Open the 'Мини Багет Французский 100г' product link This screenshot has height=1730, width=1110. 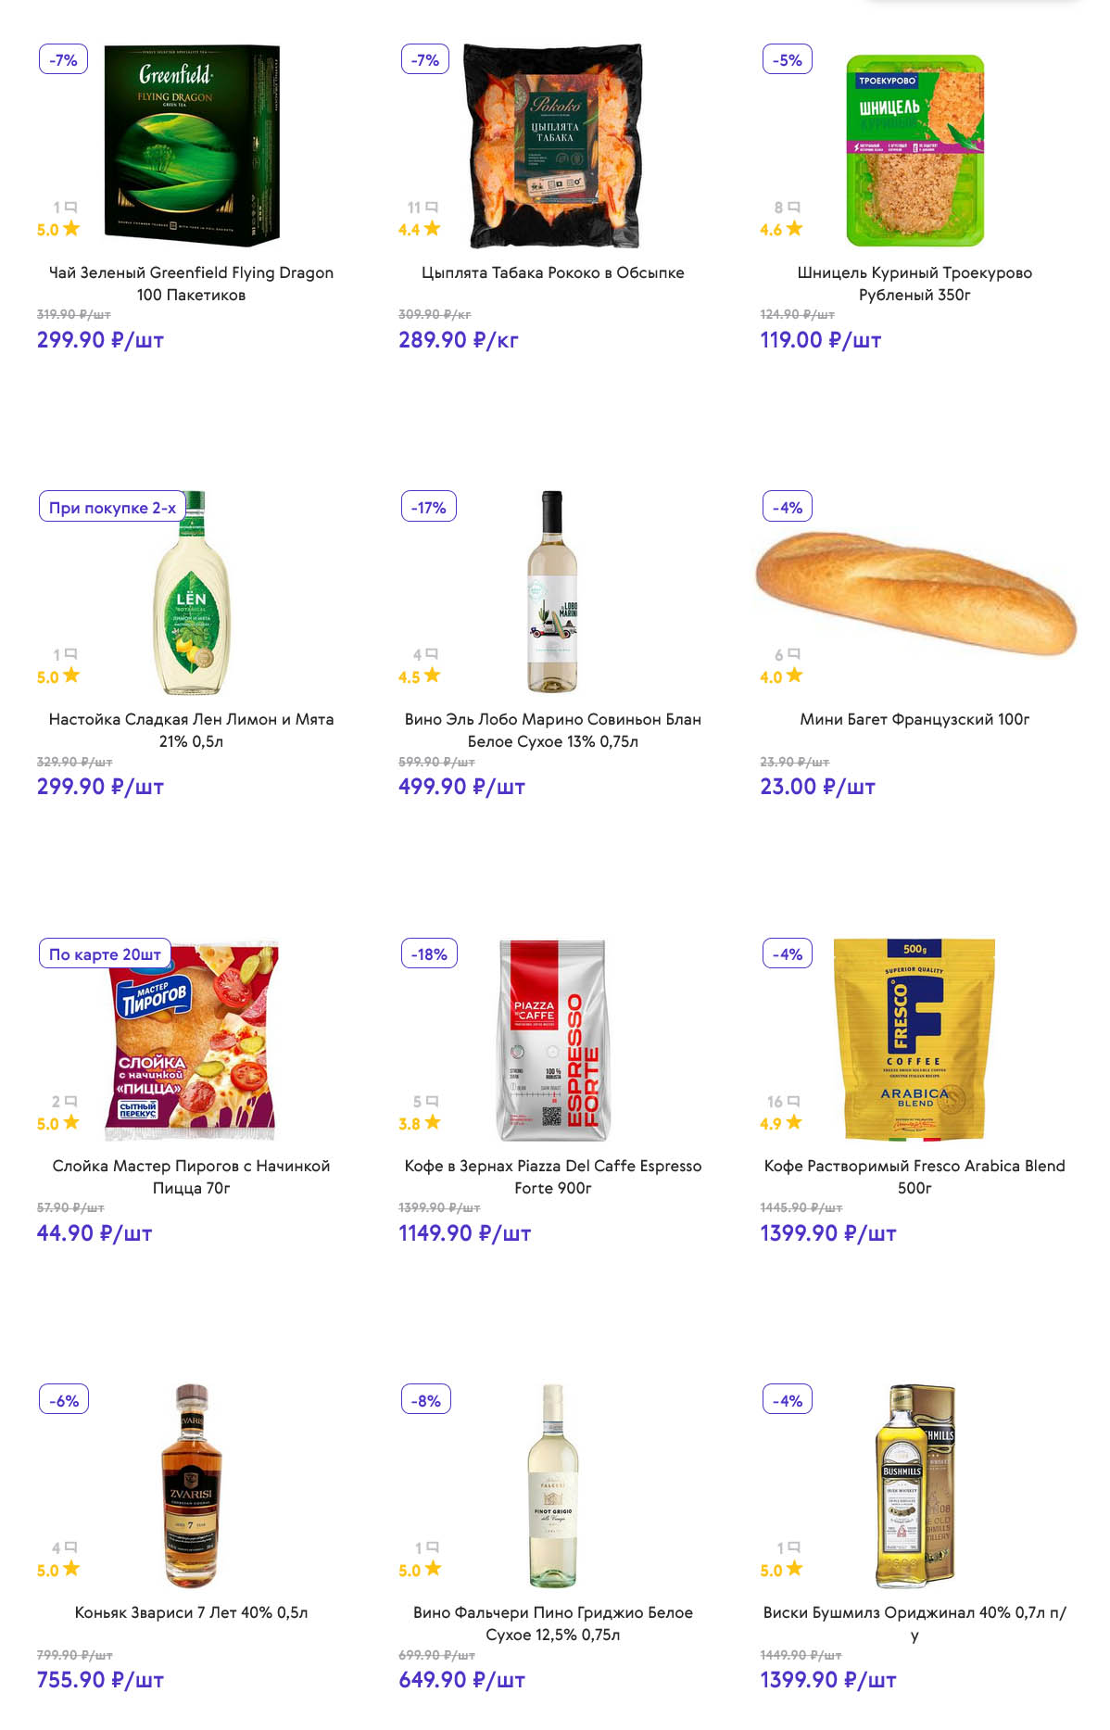(x=914, y=719)
